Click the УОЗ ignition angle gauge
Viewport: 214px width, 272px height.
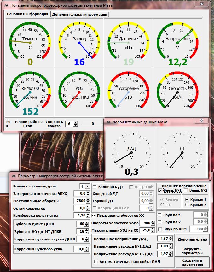[x=79, y=92]
